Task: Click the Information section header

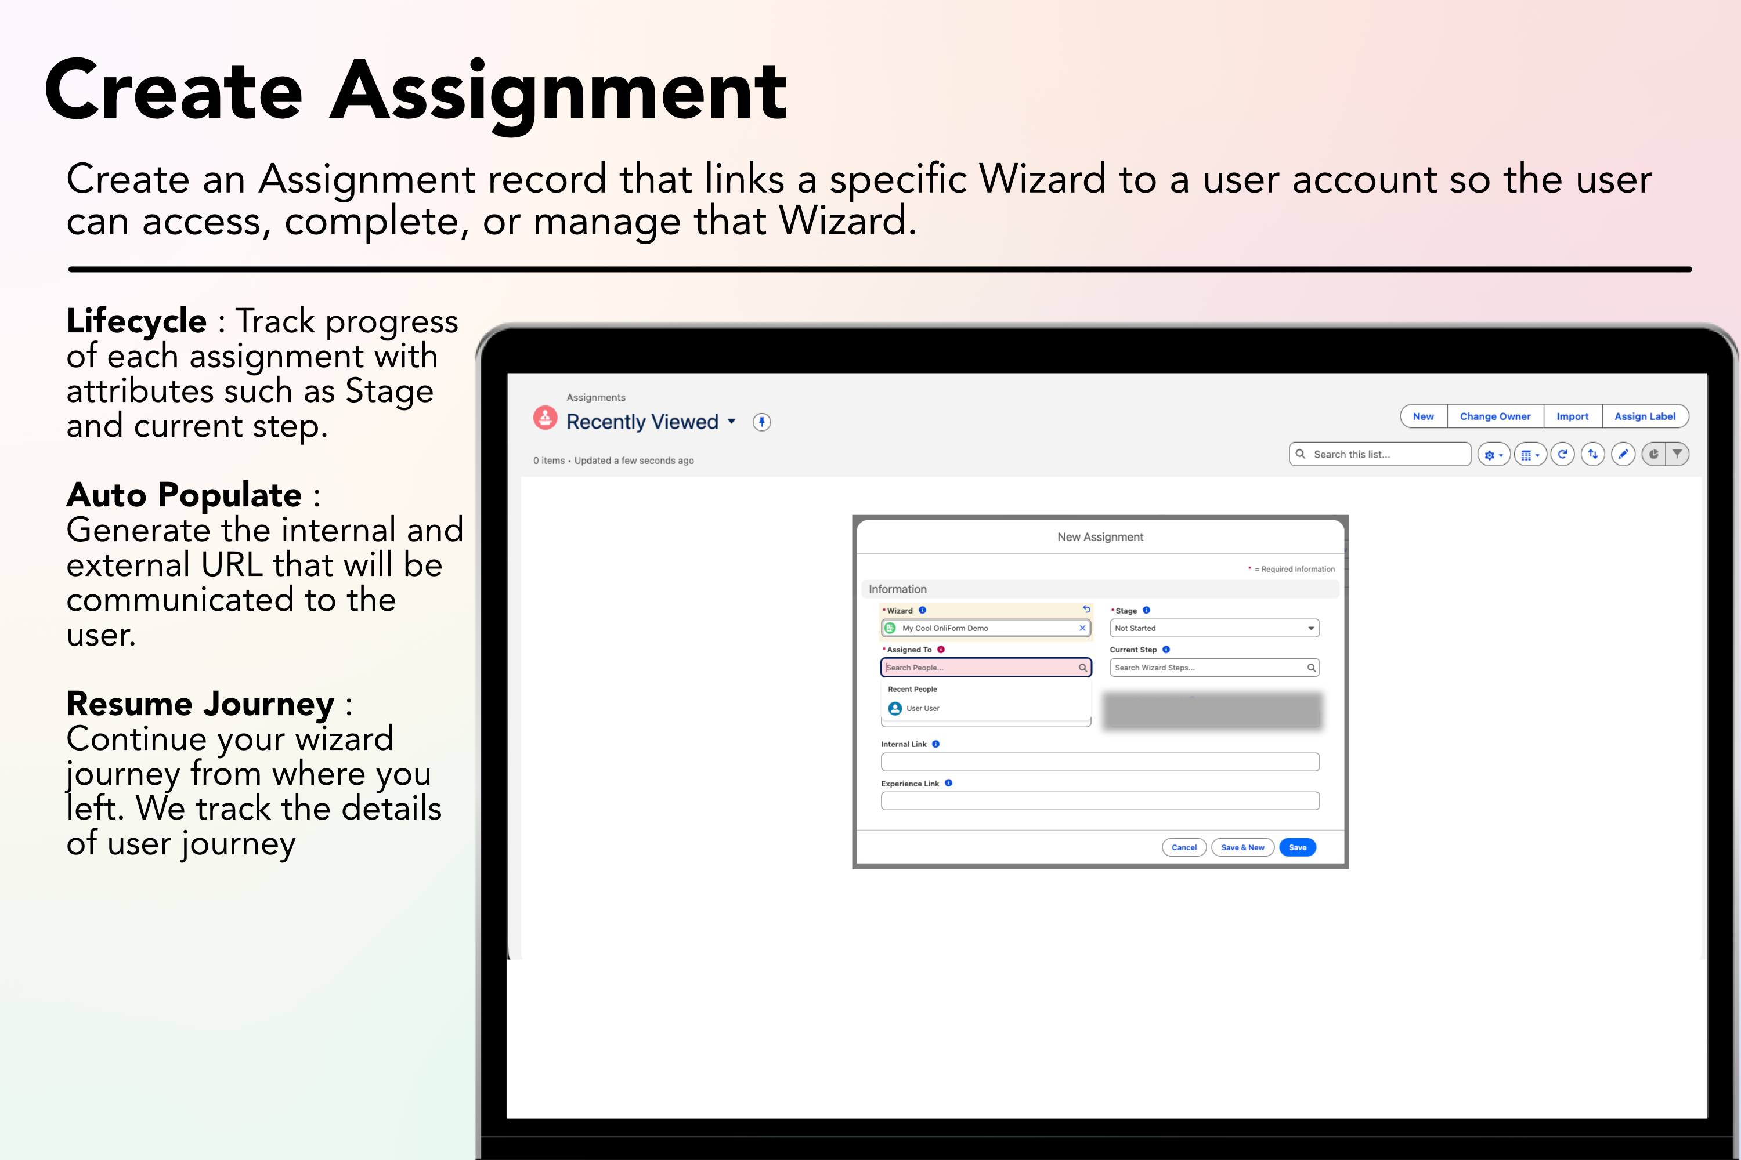Action: 1100,589
